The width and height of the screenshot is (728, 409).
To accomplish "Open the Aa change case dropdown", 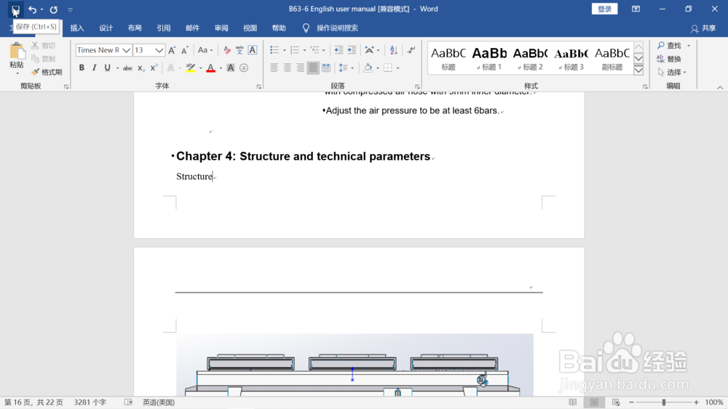I will click(x=205, y=50).
